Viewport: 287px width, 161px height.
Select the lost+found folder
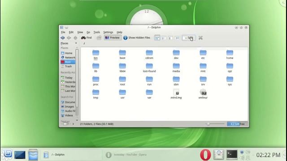point(149,68)
